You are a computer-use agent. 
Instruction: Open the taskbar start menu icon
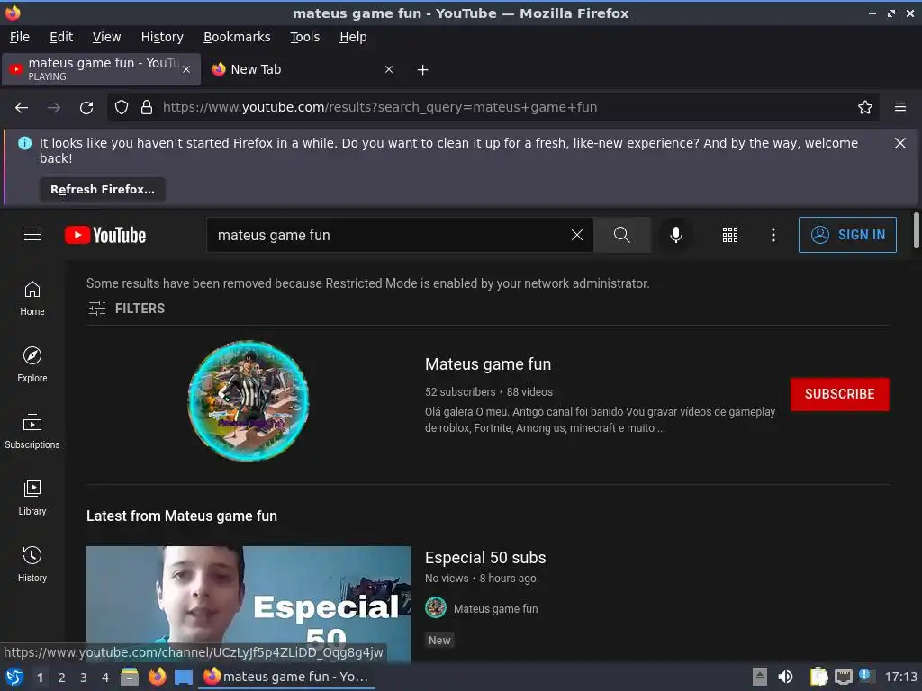14,677
